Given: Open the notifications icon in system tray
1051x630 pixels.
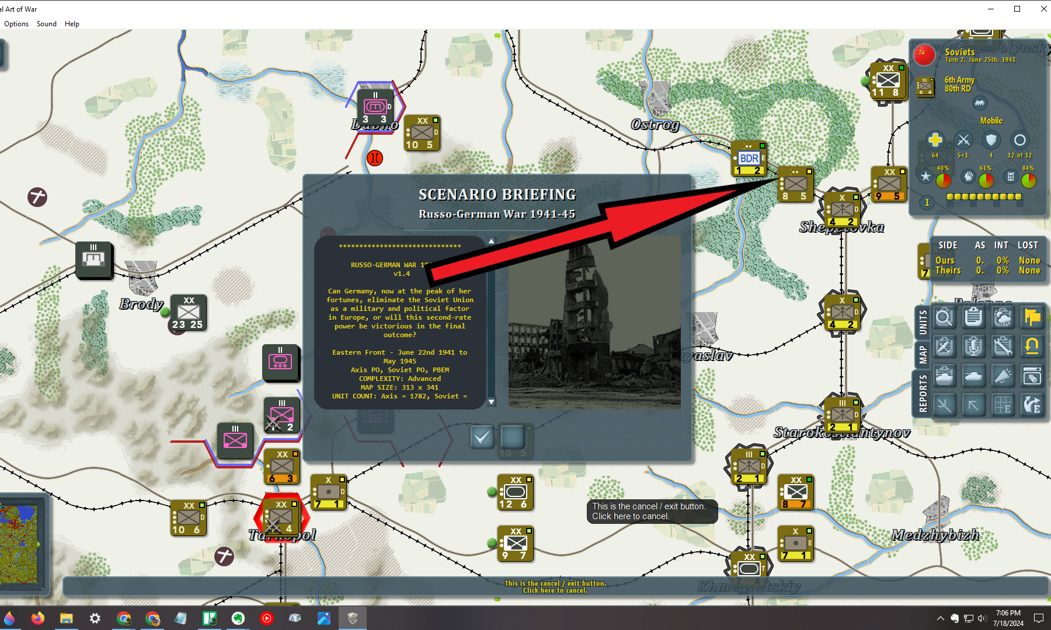Looking at the screenshot, I should tap(1039, 618).
